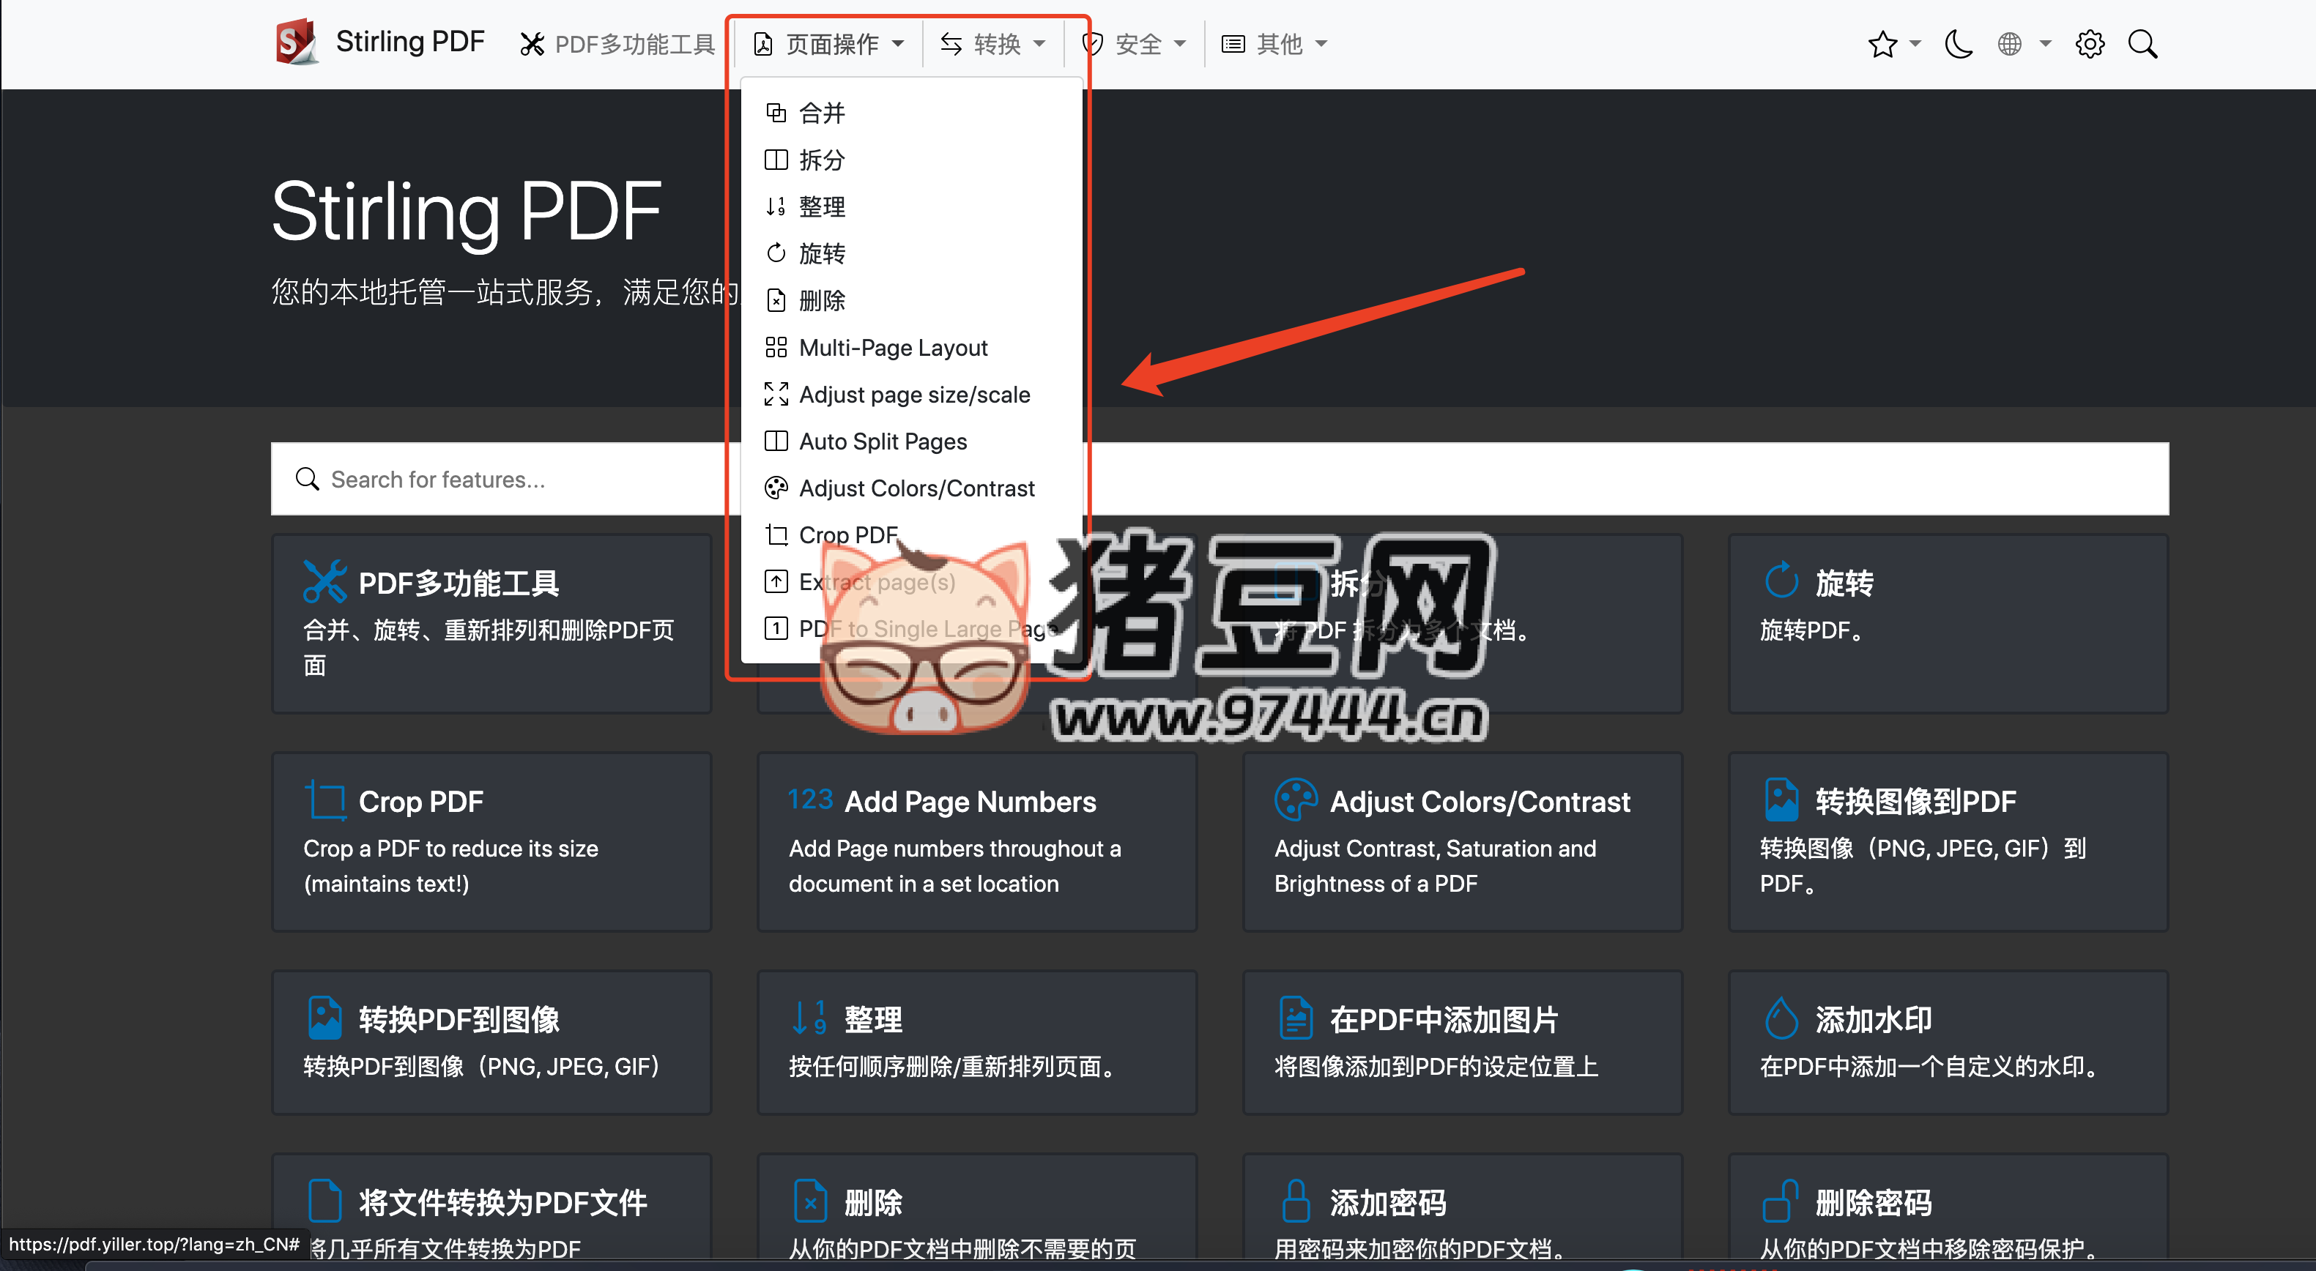
Task: Open the 删除密码 feature card
Action: click(1948, 1207)
